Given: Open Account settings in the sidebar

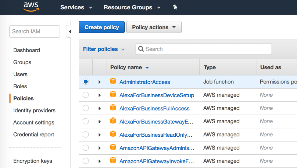Looking at the screenshot, I should (x=34, y=123).
